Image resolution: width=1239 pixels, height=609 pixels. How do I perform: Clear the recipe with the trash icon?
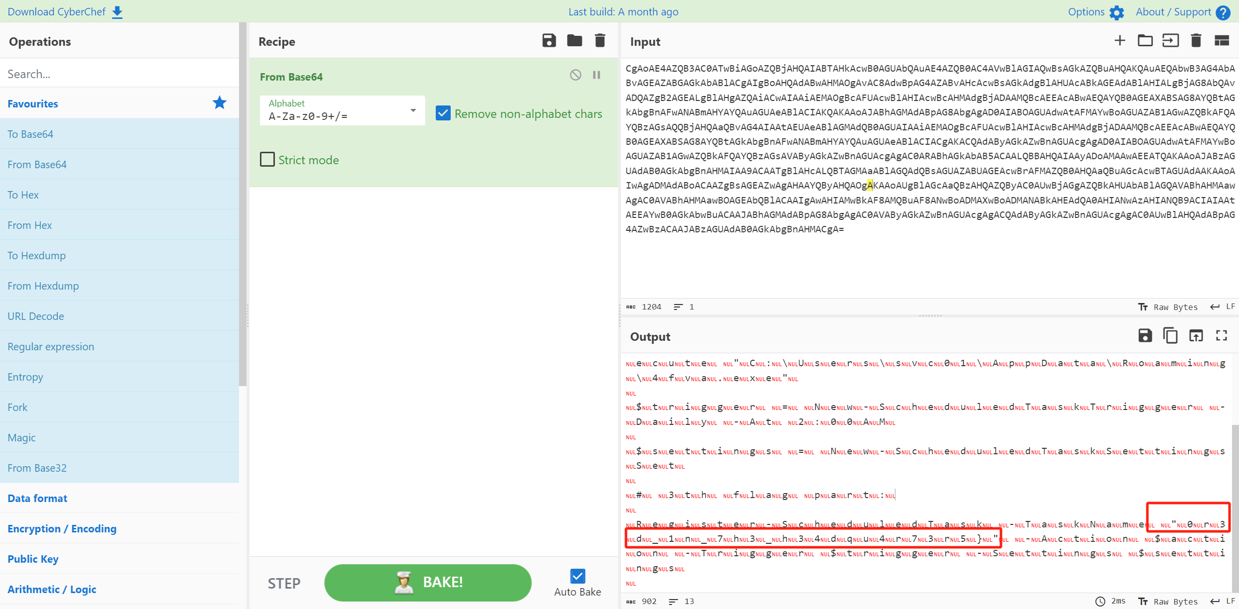600,41
